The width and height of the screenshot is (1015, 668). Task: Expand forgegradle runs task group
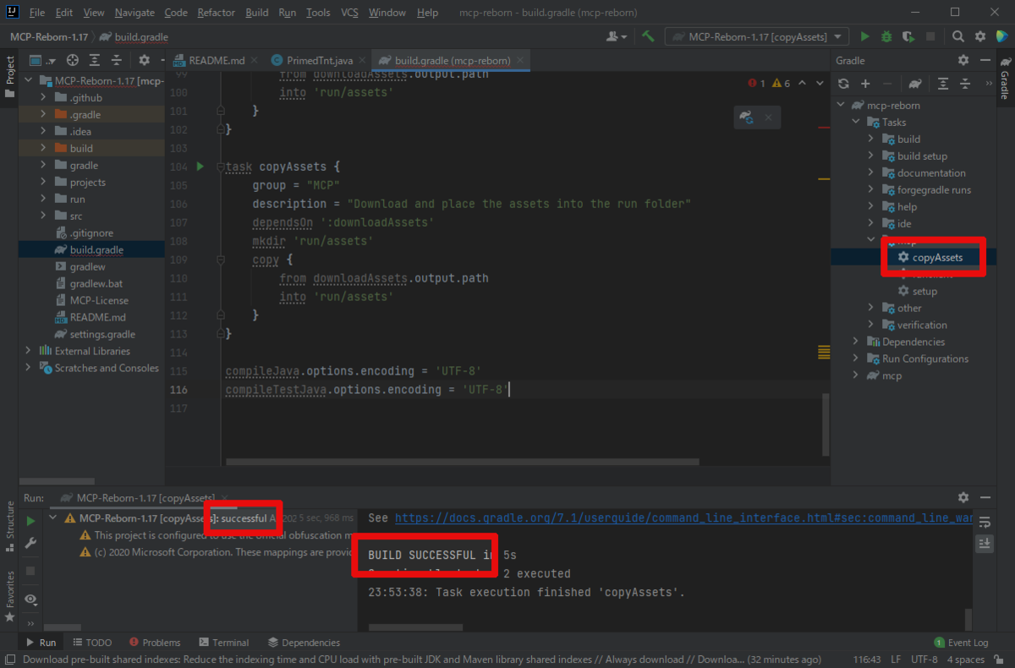(x=870, y=189)
